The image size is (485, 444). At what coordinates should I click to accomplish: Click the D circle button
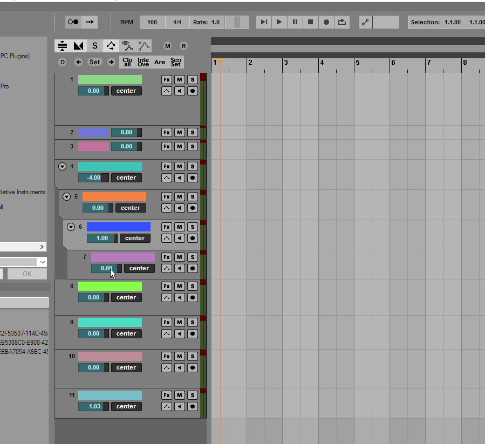click(x=63, y=62)
